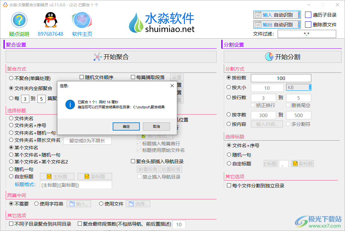Select 自定标题 radio in 分割设置
Screen dimensions: 345x231
(229, 164)
